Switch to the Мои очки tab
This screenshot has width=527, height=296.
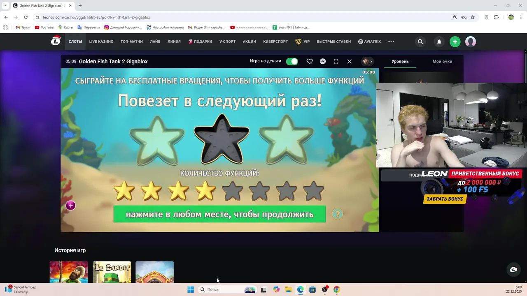coord(442,61)
